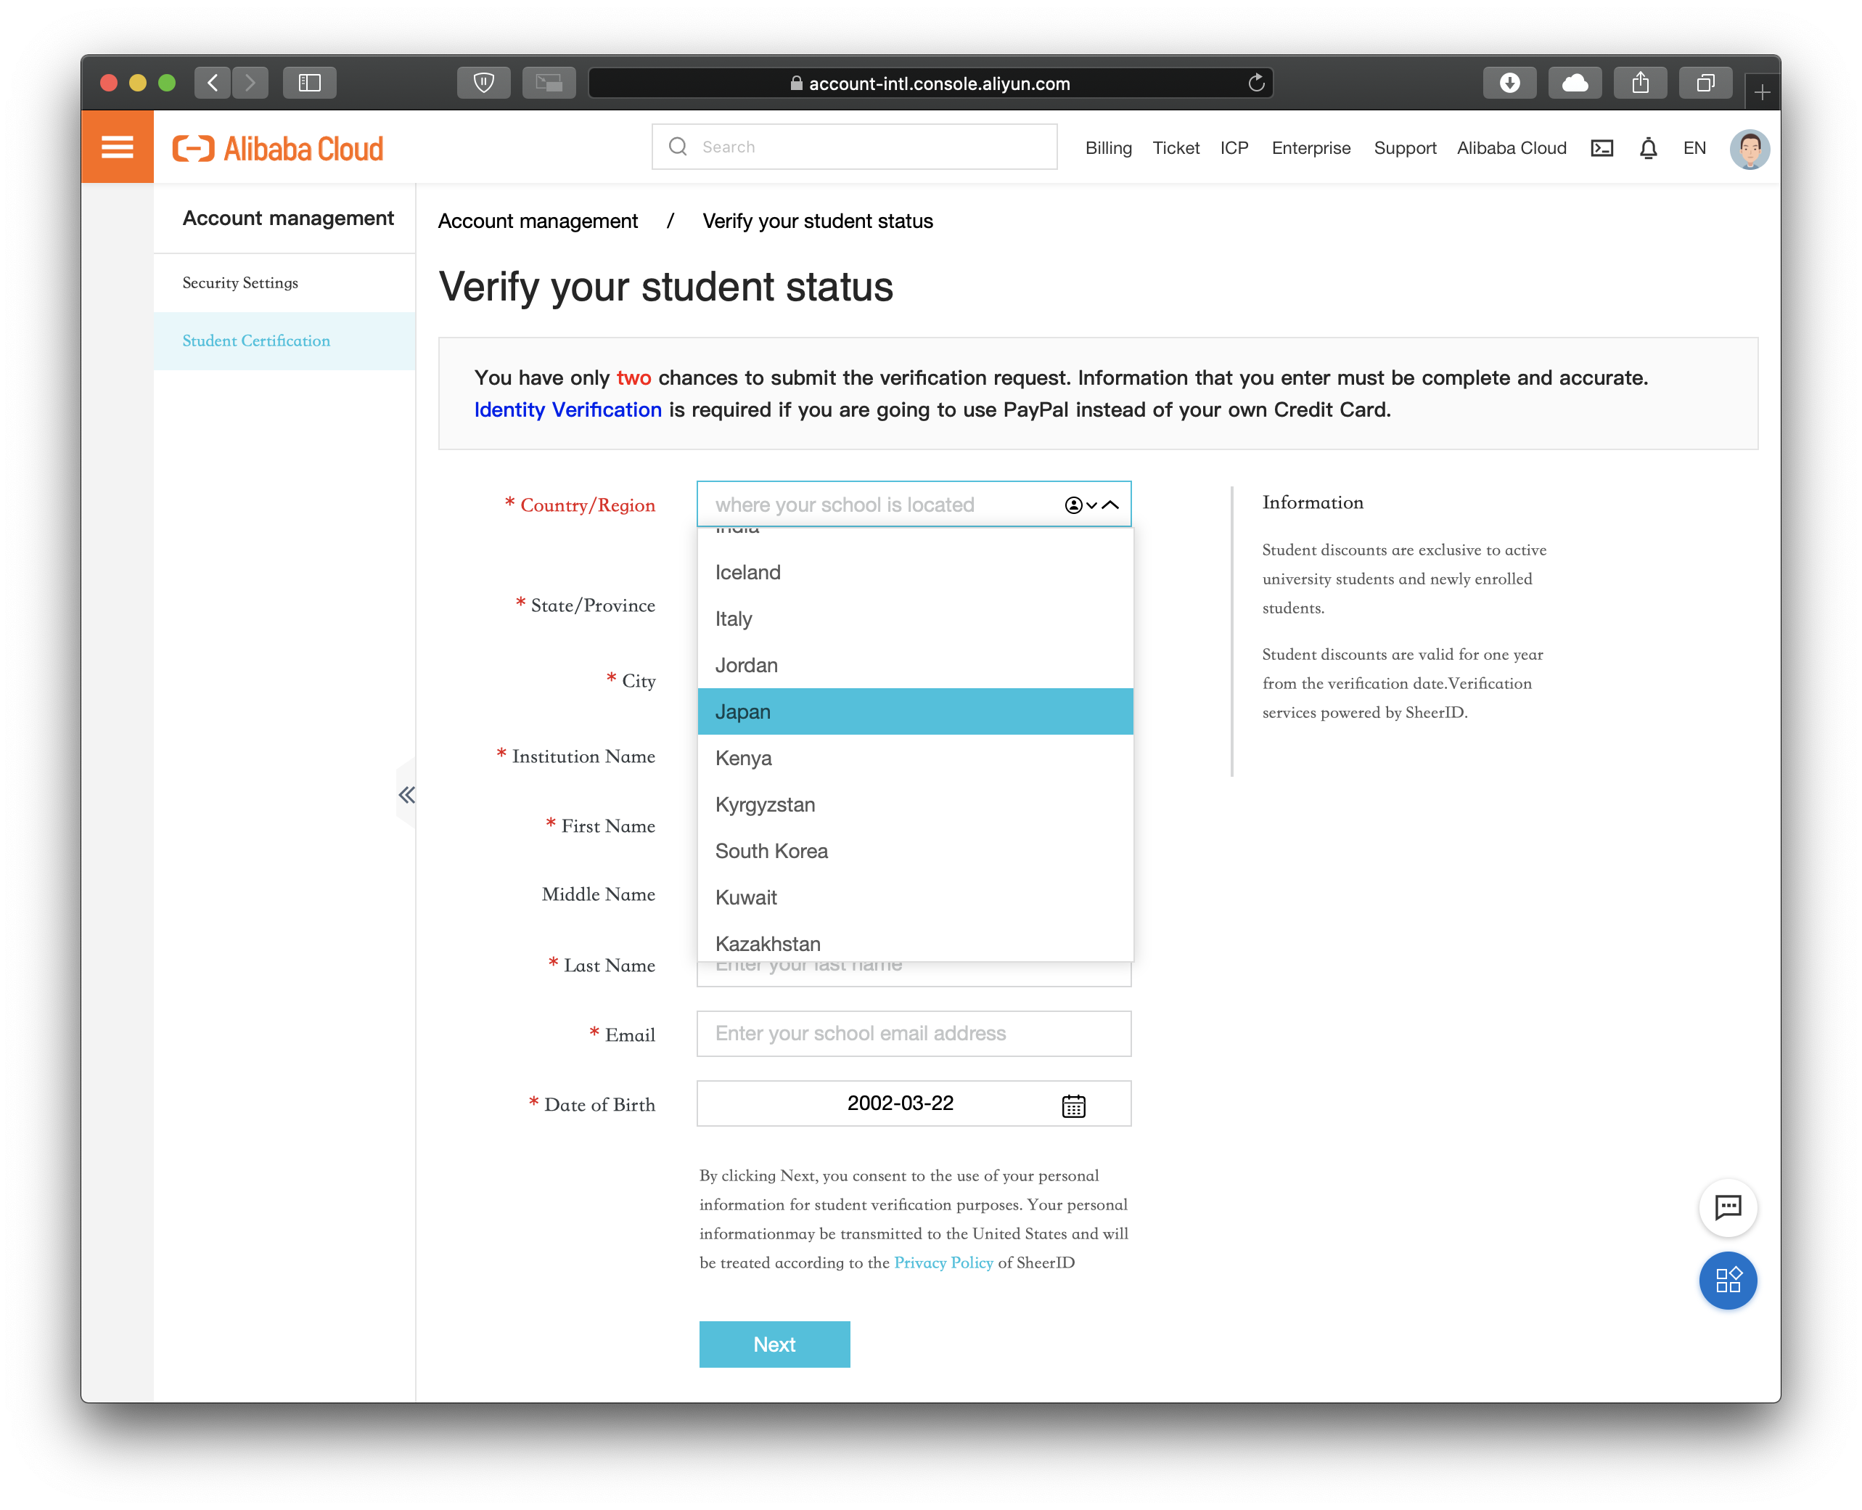Screen dimensions: 1862x1510
Task: Collapse the sidebar with double-chevron arrow
Action: 406,794
